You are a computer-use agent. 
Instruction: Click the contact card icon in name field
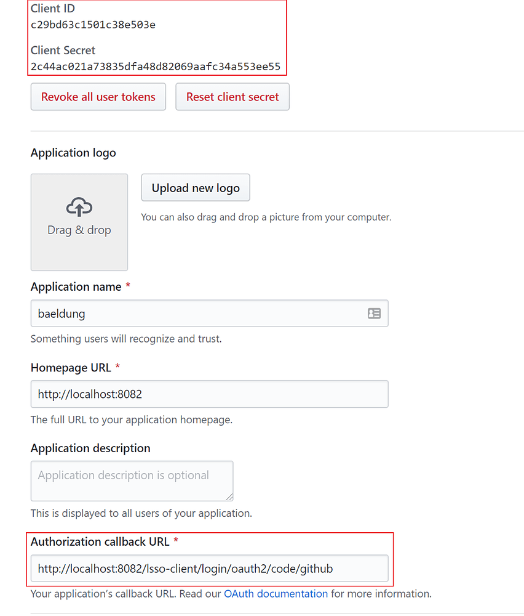[x=374, y=314]
